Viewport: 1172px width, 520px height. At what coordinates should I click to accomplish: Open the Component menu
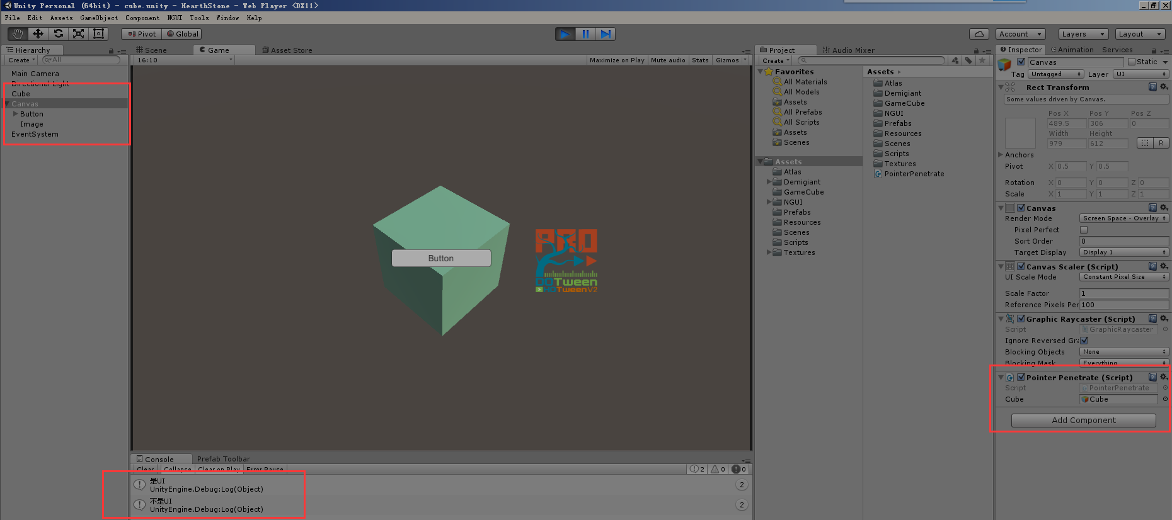click(x=142, y=18)
